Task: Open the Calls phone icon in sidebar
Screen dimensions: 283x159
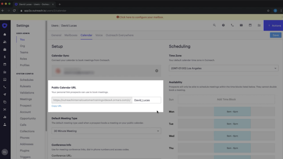Action: (5, 87)
